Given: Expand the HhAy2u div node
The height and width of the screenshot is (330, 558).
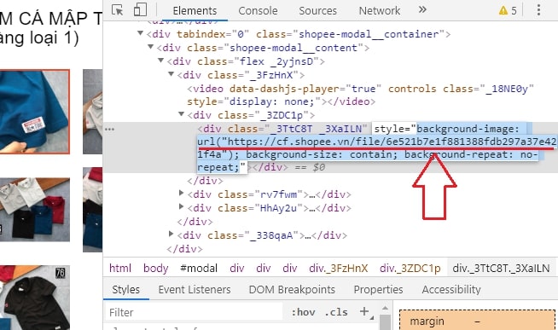Looking at the screenshot, I should (182, 206).
